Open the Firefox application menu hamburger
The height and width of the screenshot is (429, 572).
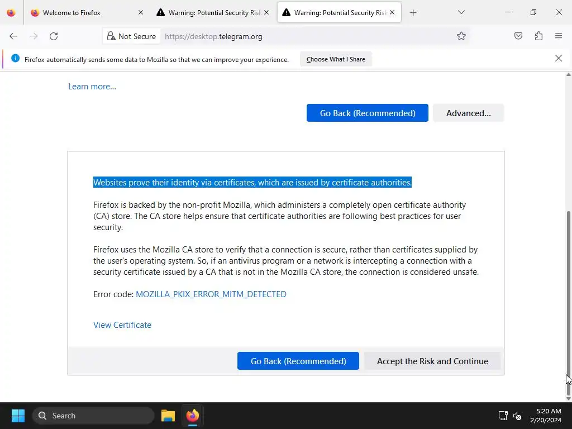click(x=559, y=36)
